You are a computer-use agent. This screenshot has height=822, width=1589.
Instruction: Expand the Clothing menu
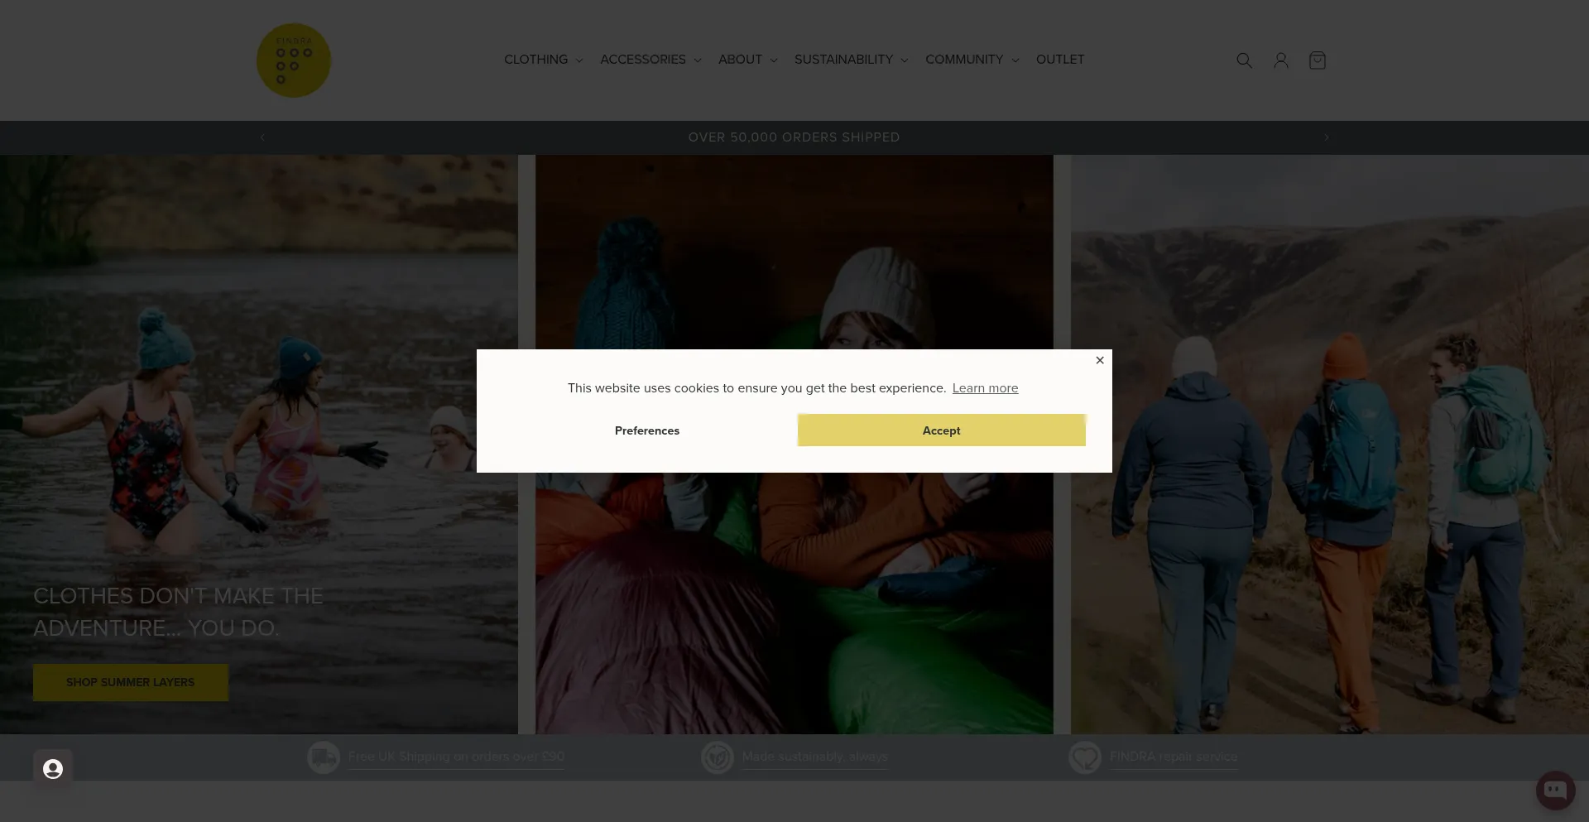[x=544, y=60]
